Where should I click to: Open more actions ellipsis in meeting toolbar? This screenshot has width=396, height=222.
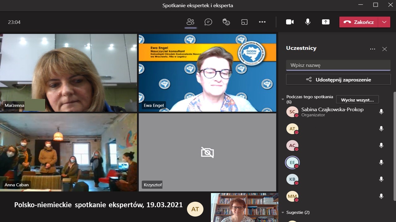(262, 22)
